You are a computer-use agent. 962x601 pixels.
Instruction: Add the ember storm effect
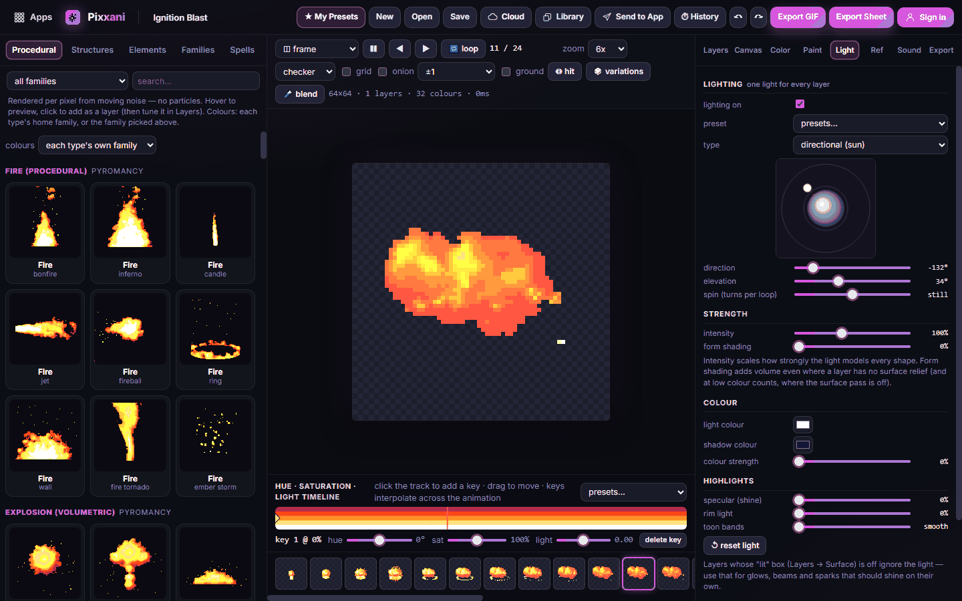coord(215,446)
